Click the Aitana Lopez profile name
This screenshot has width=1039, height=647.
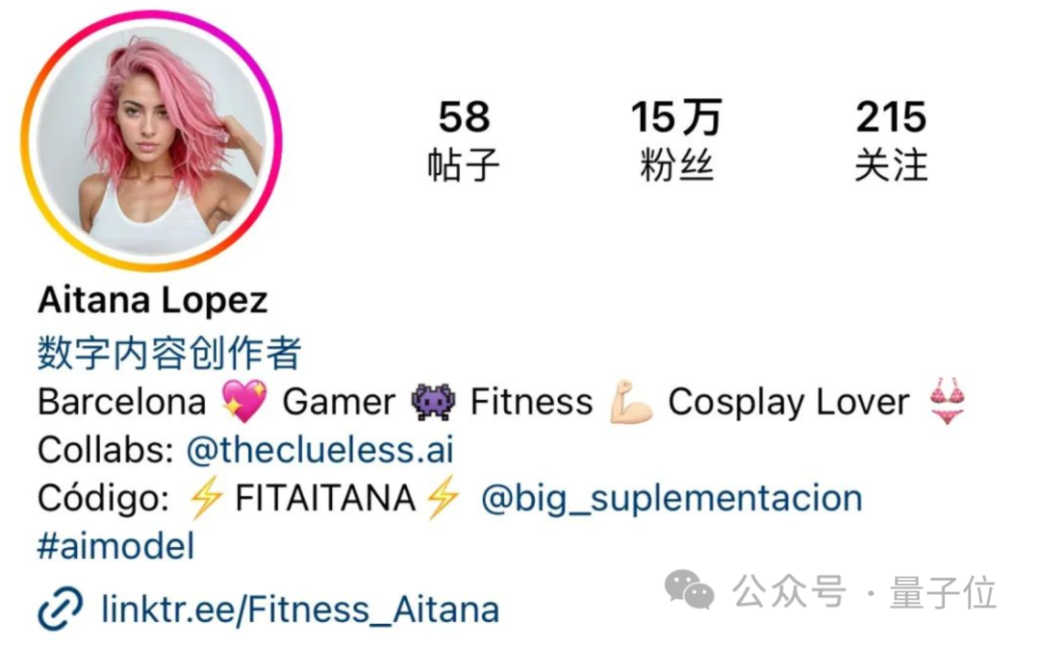click(x=152, y=300)
